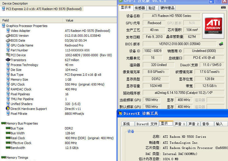Viewport: 228px width, 161px height.
Task: Select the Redwood Pro value
Action: click(x=74, y=45)
